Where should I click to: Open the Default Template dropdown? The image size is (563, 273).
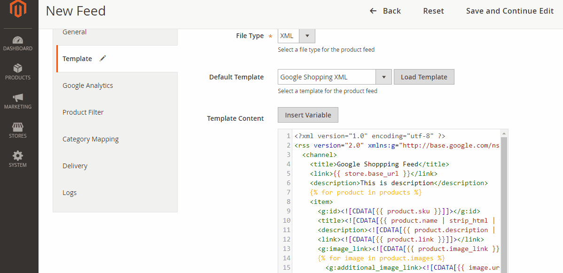point(335,77)
